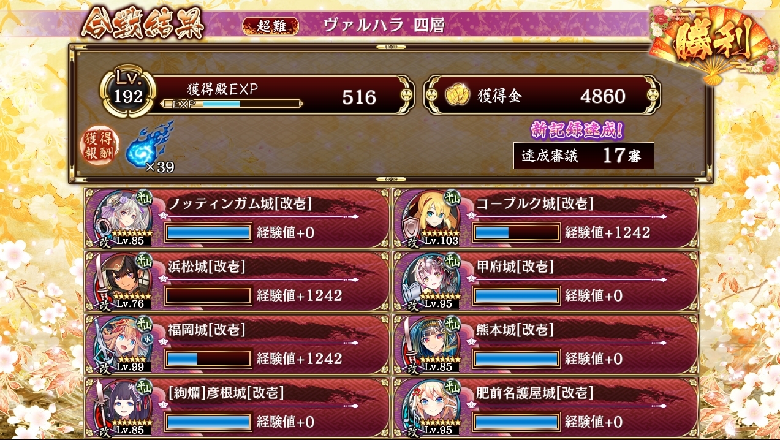Click the 甲府城 character portrait
The height and width of the screenshot is (440, 780).
point(431,280)
